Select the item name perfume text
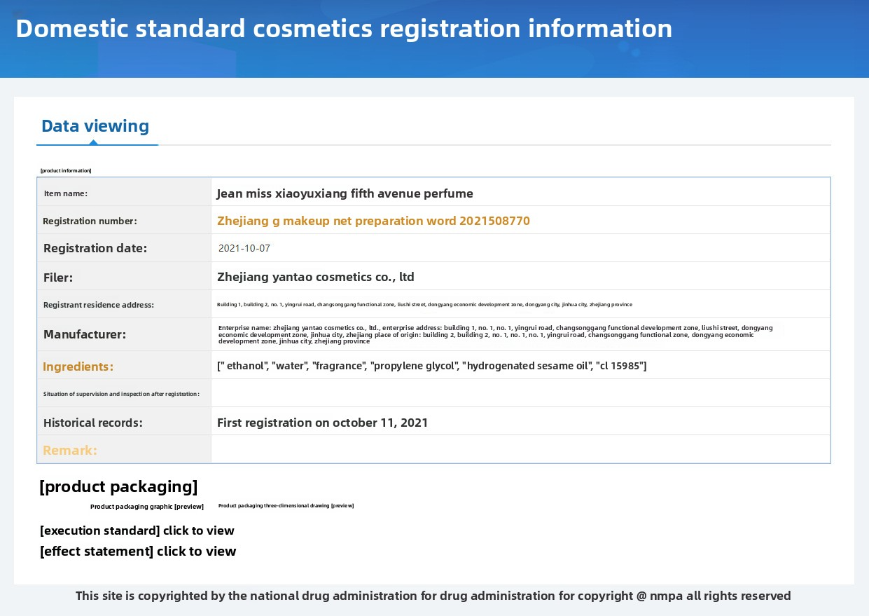The width and height of the screenshot is (869, 616). (x=345, y=193)
